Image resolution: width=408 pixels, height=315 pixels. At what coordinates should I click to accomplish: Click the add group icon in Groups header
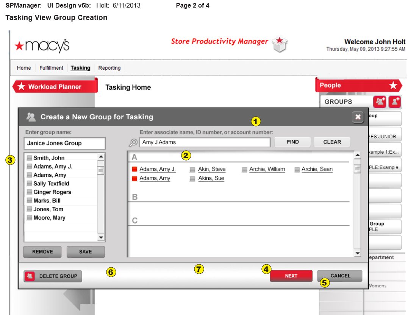point(380,101)
